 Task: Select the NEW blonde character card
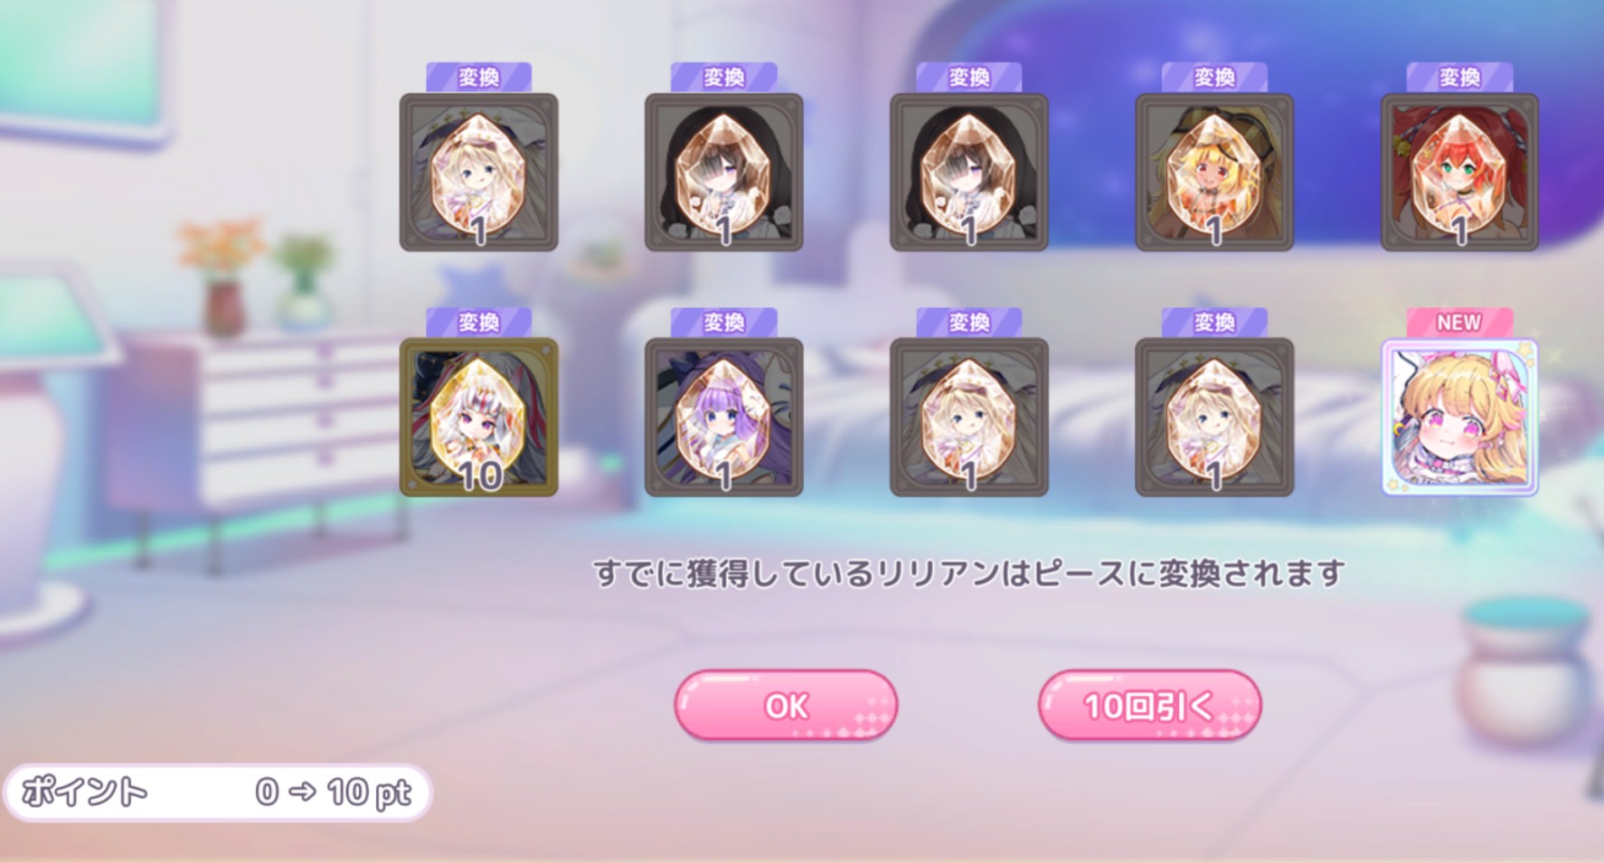coord(1459,417)
